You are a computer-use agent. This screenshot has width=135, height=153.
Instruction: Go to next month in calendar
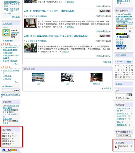pos(132,62)
